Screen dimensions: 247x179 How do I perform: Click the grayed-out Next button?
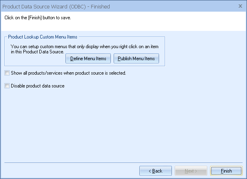pyautogui.click(x=191, y=171)
